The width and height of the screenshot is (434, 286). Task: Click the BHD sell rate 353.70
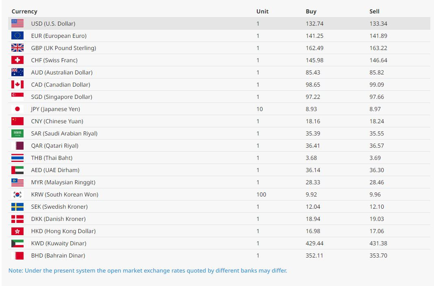378,255
